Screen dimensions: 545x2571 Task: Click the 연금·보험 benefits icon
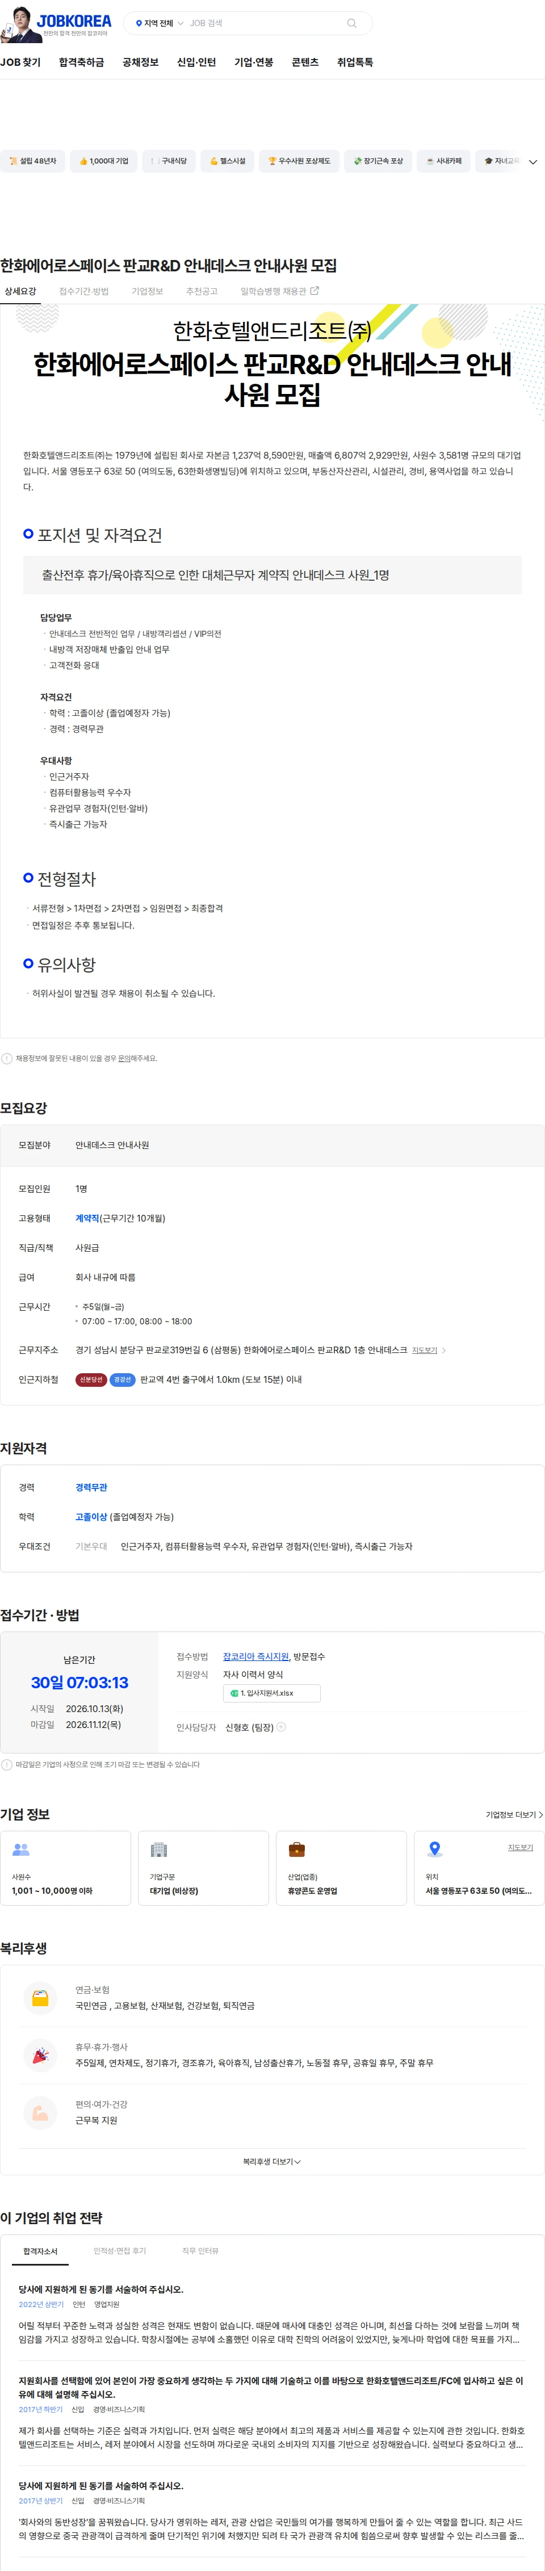[x=40, y=1998]
